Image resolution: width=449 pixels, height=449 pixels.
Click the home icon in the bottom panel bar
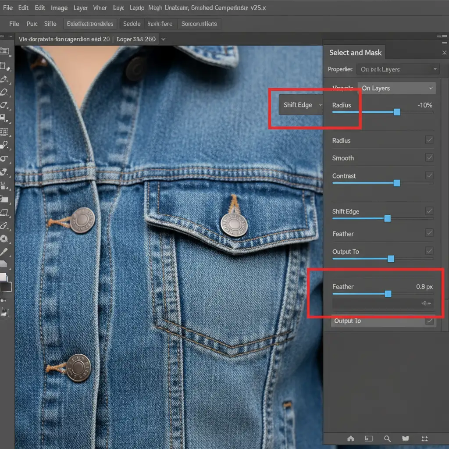pos(350,438)
